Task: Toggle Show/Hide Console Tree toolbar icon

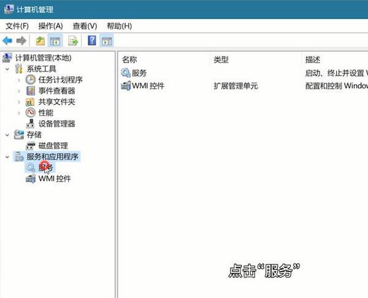Action: (x=55, y=41)
